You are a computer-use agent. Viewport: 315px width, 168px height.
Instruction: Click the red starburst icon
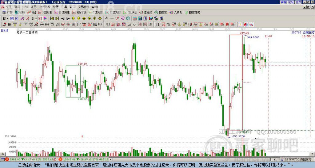tap(68, 25)
